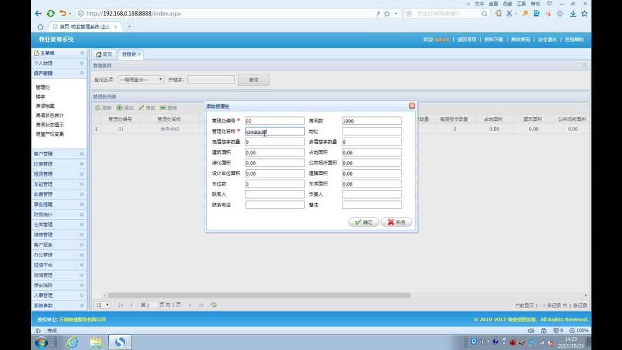Screen dimensions: 622x350
Task: Click the red X 关闭 button in the dialog
Action: point(396,222)
